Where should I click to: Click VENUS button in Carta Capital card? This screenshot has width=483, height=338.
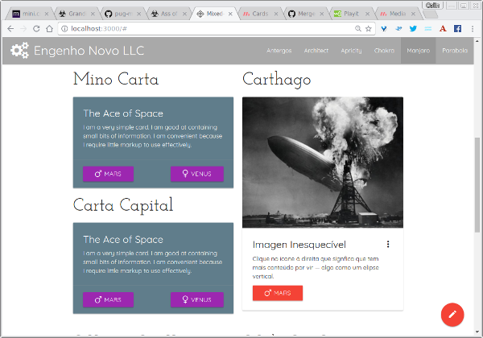pyautogui.click(x=197, y=299)
